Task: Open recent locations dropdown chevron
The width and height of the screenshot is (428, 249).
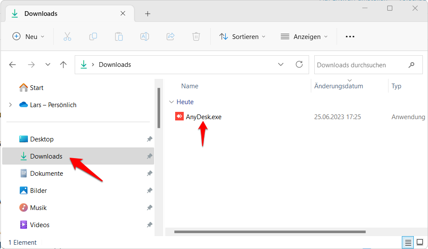Action: pos(48,65)
